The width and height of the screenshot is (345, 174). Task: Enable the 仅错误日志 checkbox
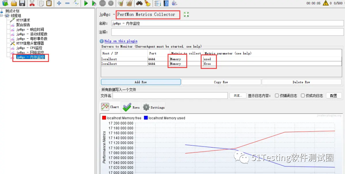click(277, 95)
